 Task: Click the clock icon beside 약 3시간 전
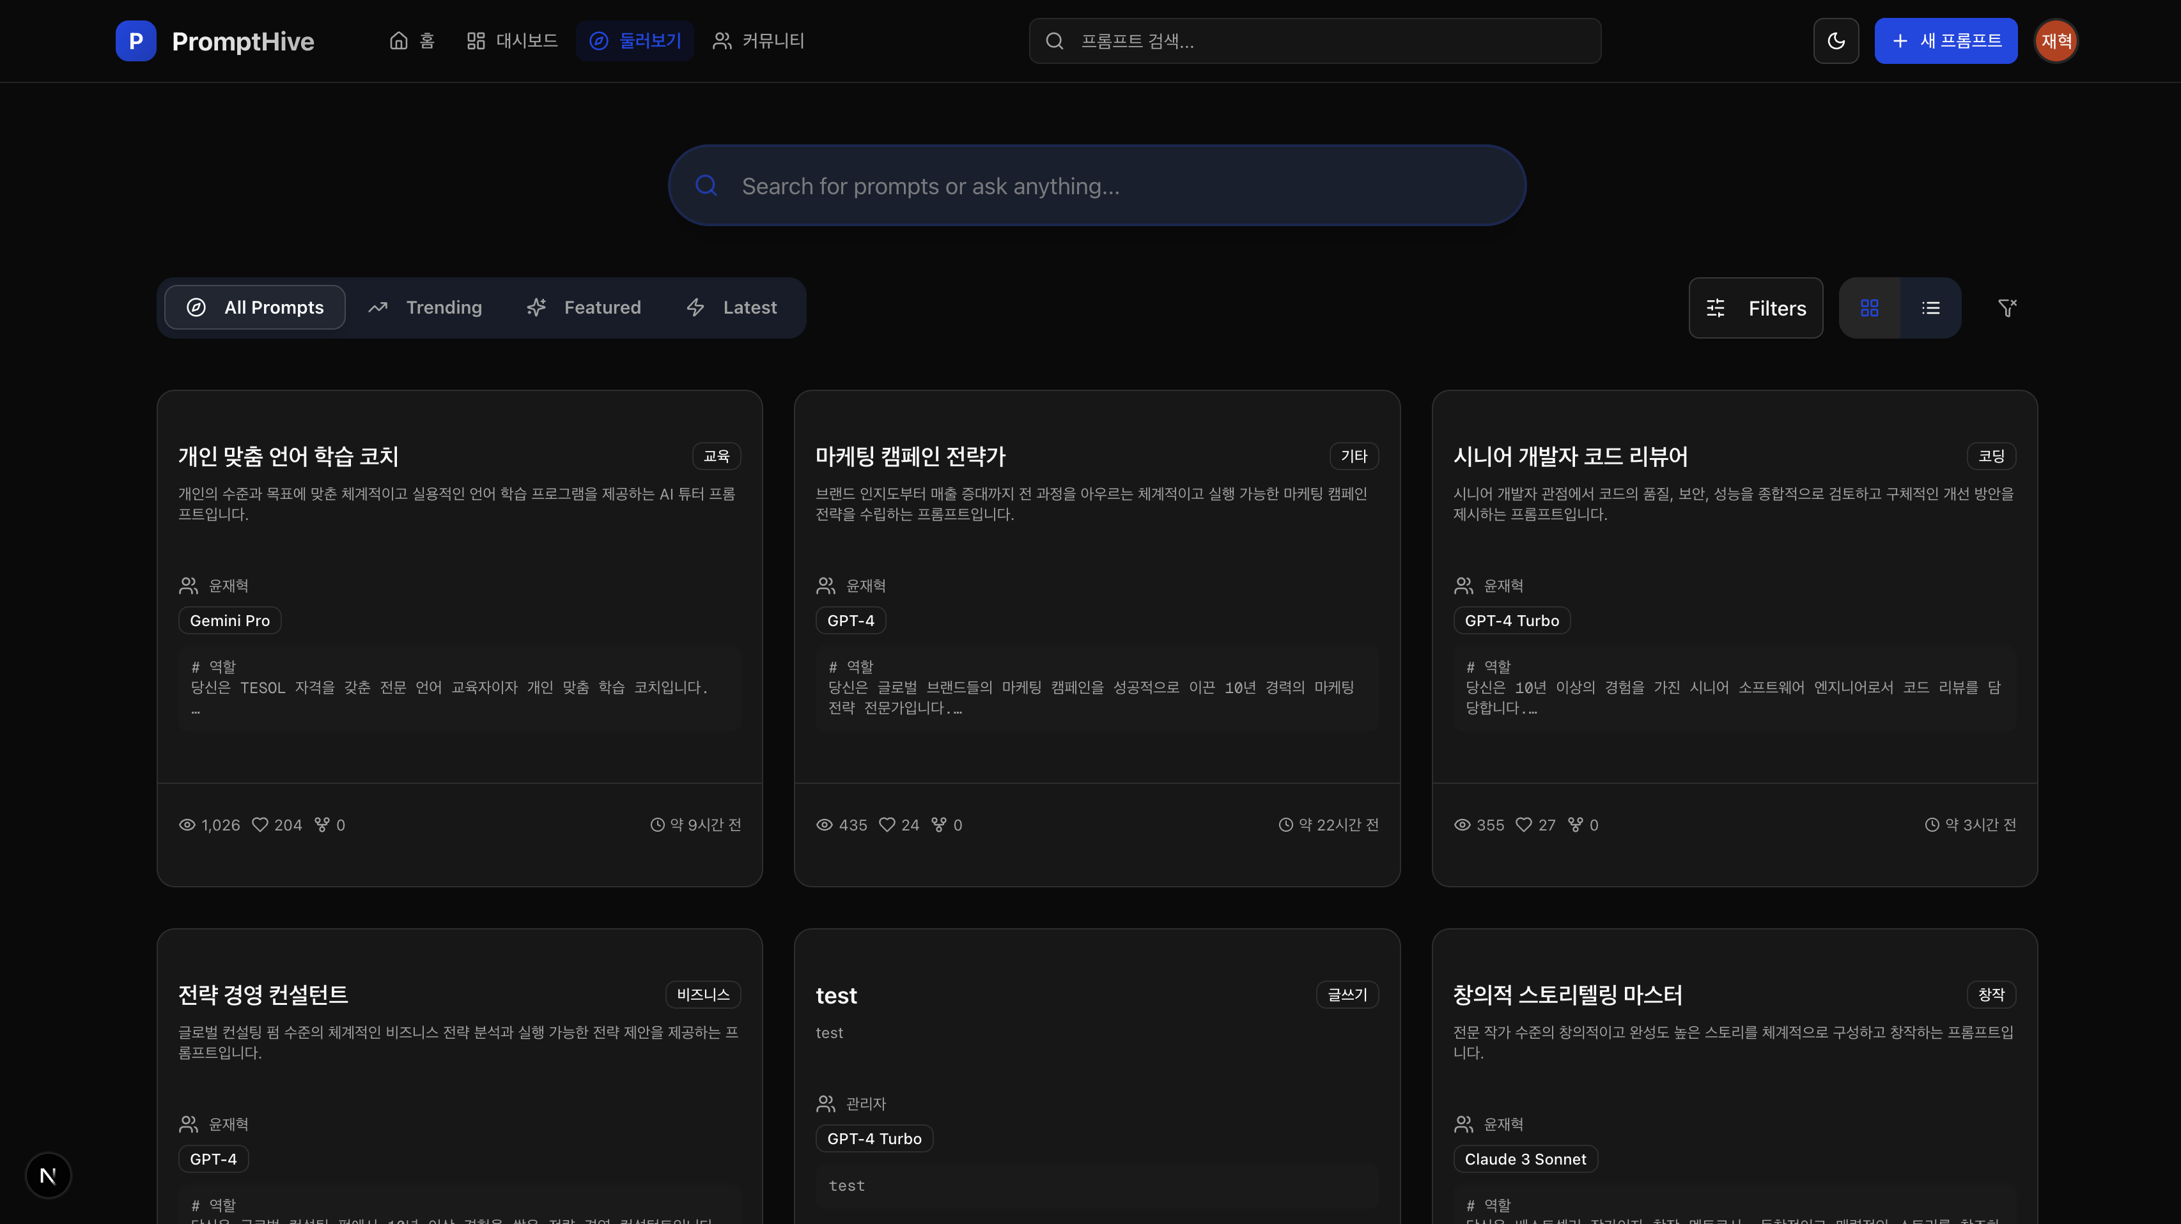(x=1932, y=825)
